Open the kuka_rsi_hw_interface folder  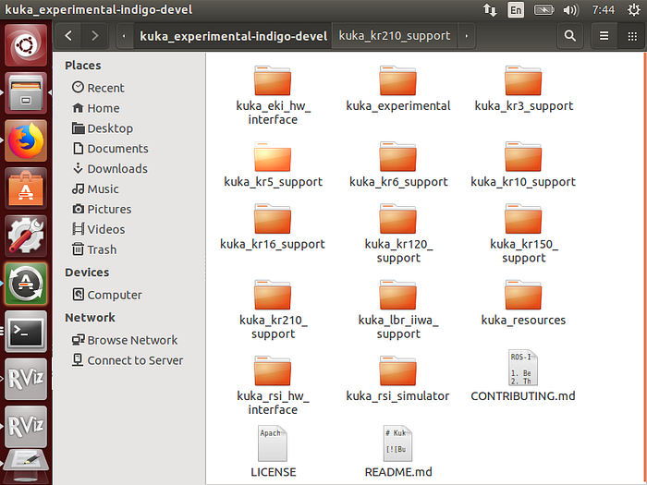tap(273, 385)
